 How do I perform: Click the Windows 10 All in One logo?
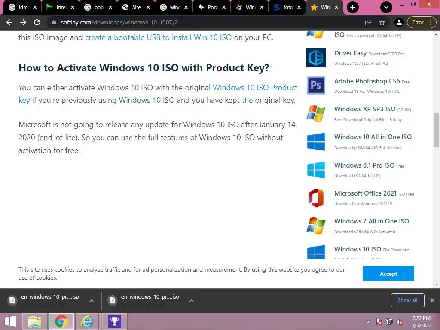(316, 142)
